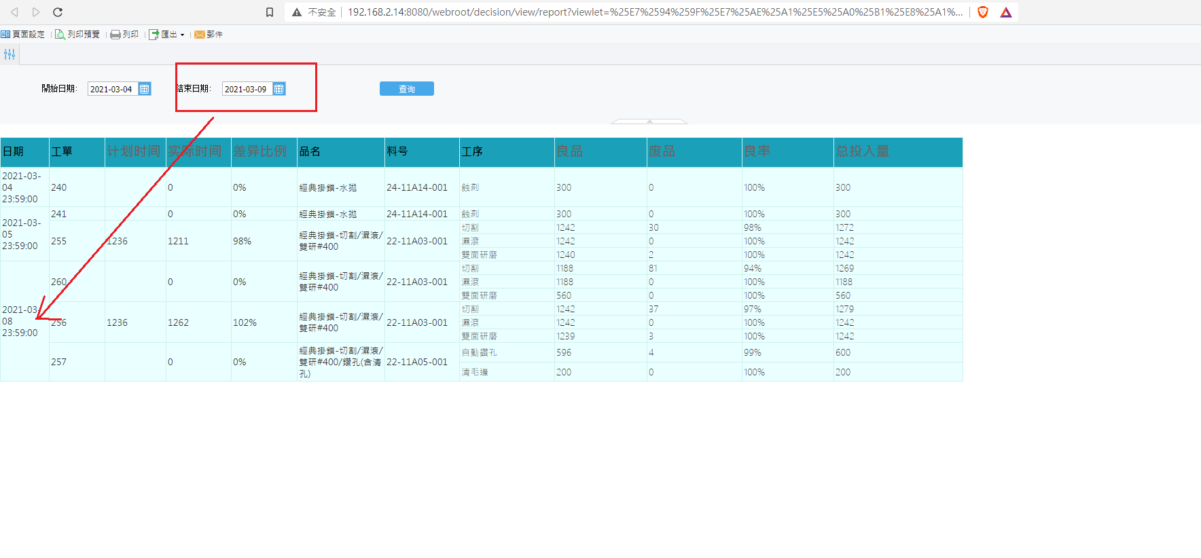Click the end date input field
This screenshot has width=1201, height=558.
pos(247,89)
